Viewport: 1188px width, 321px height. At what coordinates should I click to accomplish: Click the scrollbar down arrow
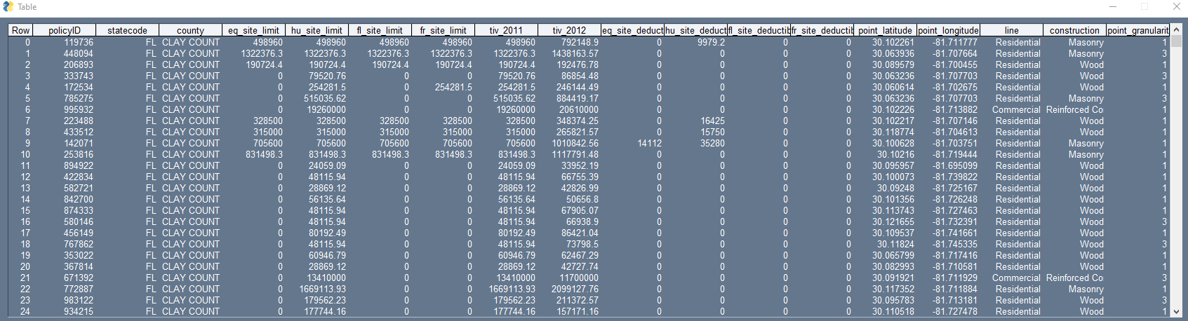click(x=1176, y=312)
